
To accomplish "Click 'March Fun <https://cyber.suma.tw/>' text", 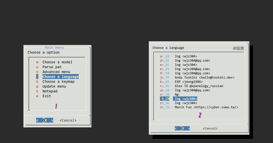I will pos(206,107).
